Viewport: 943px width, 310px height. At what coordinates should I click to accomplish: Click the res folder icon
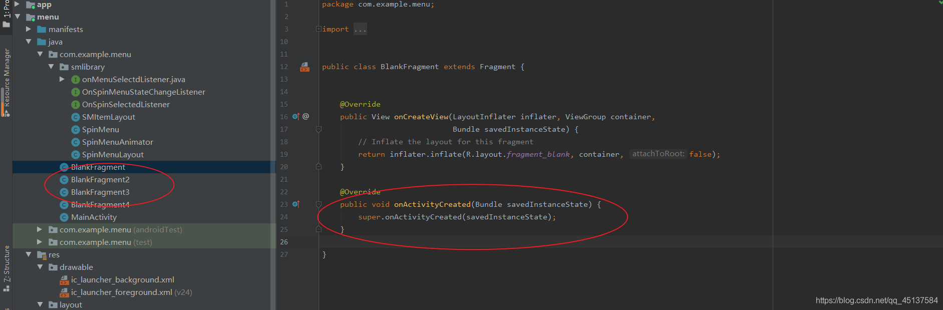(42, 254)
